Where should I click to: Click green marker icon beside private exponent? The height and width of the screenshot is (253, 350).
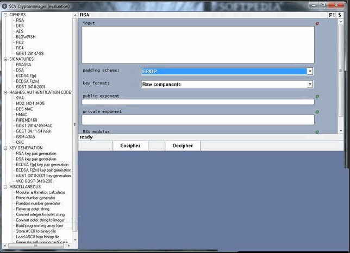click(x=317, y=112)
